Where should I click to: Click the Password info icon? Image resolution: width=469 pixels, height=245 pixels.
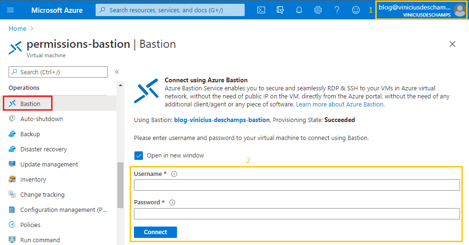click(x=172, y=202)
